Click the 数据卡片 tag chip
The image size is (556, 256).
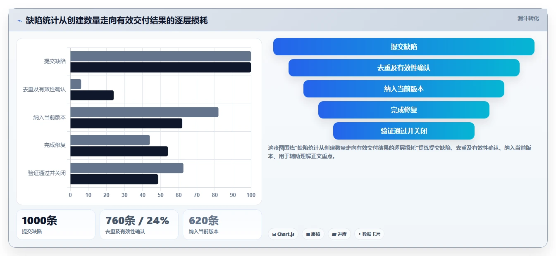[x=369, y=234]
